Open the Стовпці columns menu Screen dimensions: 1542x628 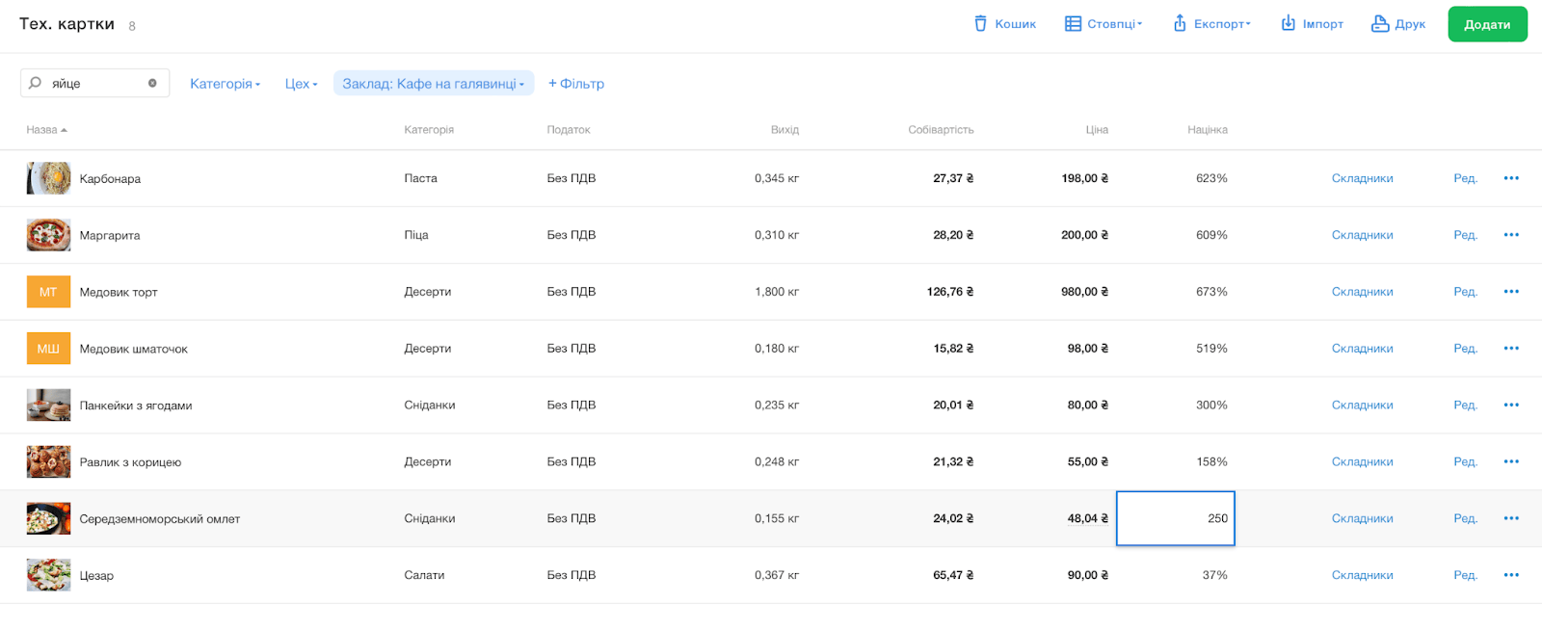click(x=1103, y=24)
